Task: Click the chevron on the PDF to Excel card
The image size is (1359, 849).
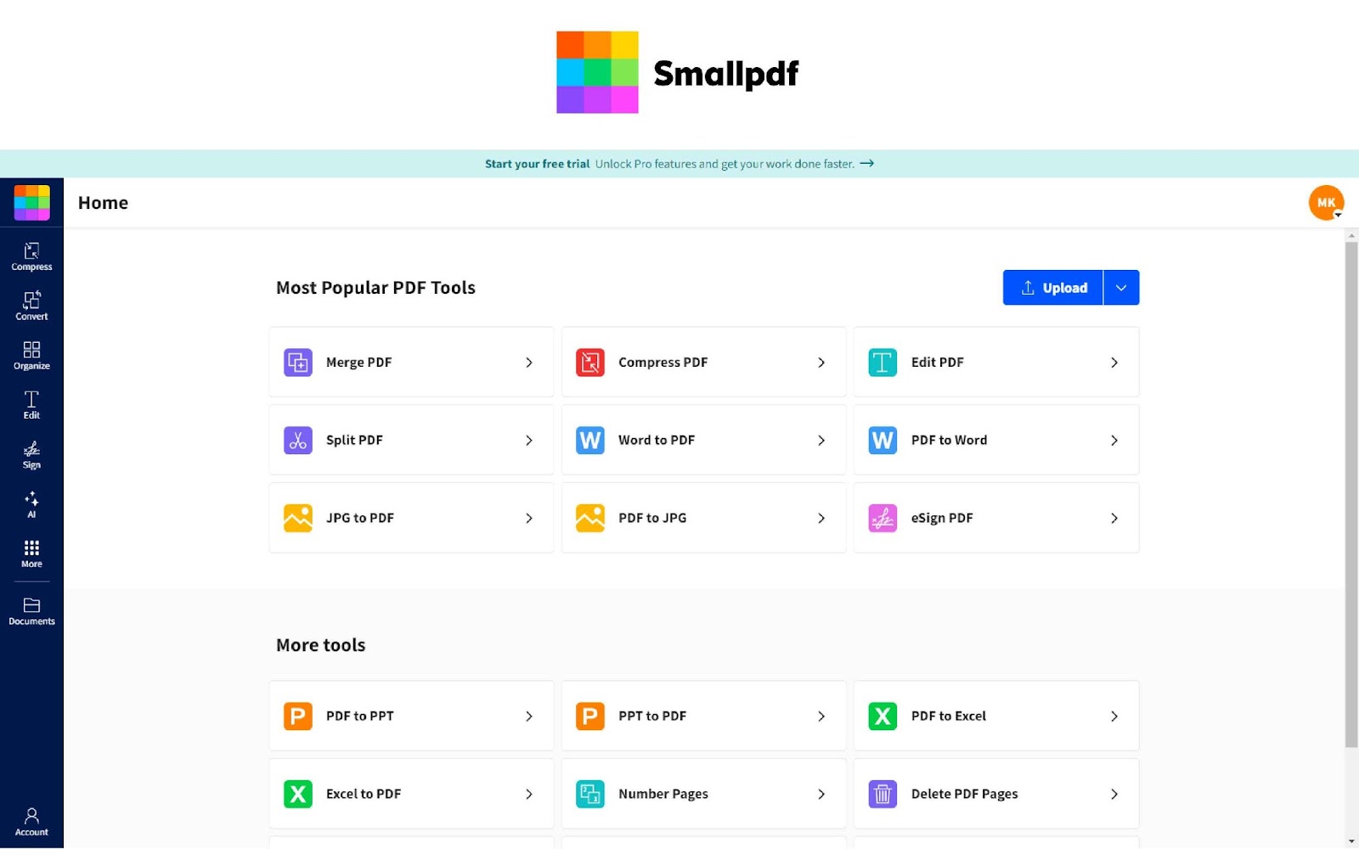Action: click(x=1114, y=717)
